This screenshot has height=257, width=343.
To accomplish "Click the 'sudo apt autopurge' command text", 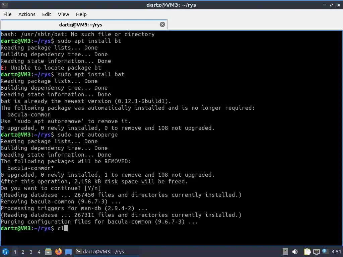I will (x=87, y=135).
